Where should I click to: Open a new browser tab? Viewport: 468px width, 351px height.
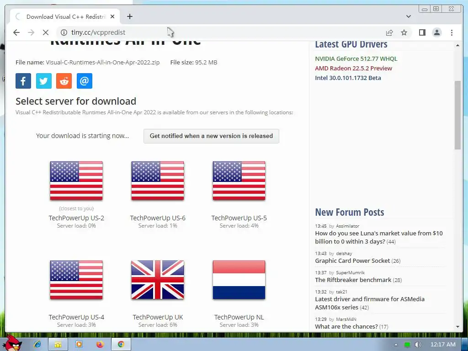tap(129, 16)
